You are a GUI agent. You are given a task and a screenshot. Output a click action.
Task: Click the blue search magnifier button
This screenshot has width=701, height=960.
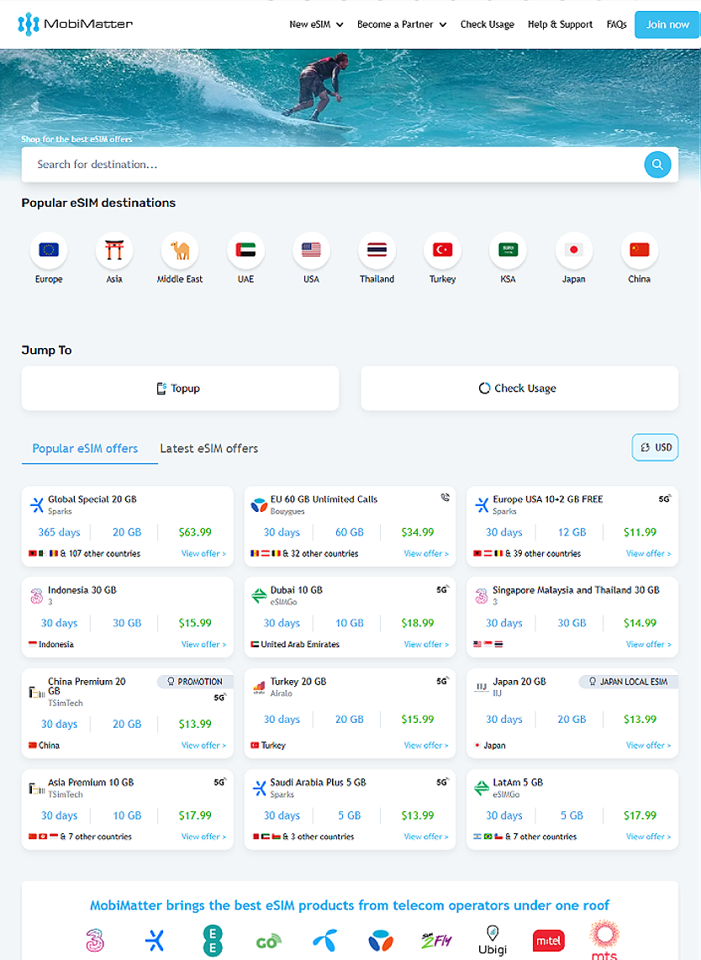click(x=657, y=165)
